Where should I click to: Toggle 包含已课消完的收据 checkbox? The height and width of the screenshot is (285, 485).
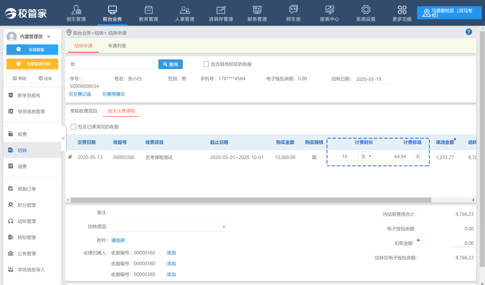pyautogui.click(x=74, y=127)
